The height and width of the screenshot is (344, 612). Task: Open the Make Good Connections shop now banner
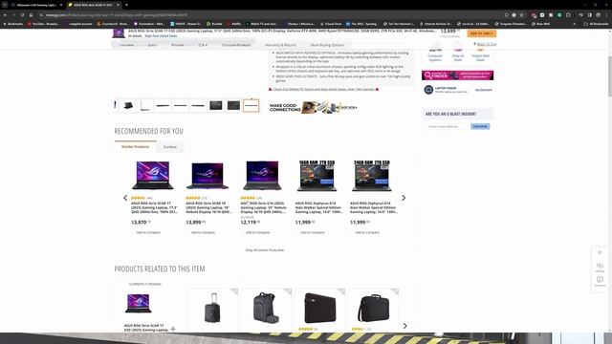click(313, 107)
